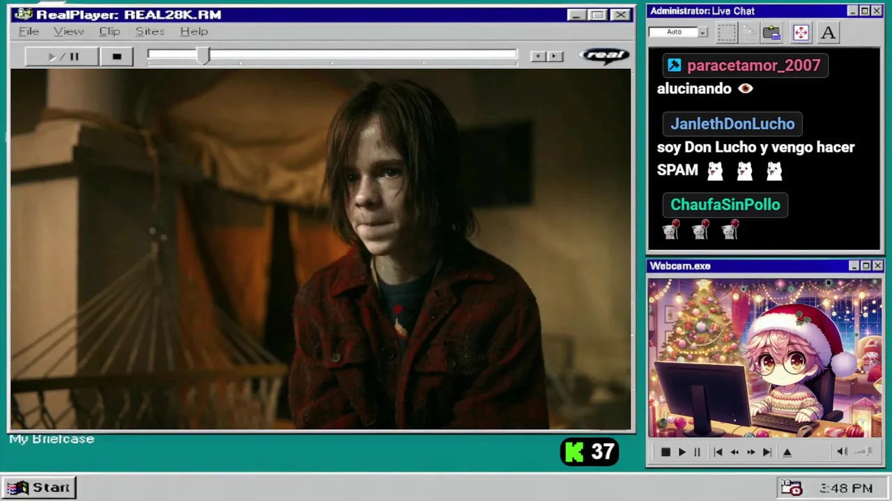This screenshot has width=892, height=501.
Task: Open the Clip menu in RealPlayer
Action: pos(109,31)
